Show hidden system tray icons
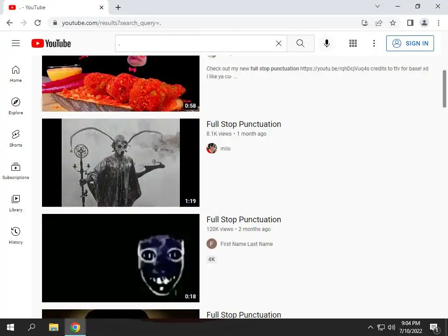 point(370,327)
